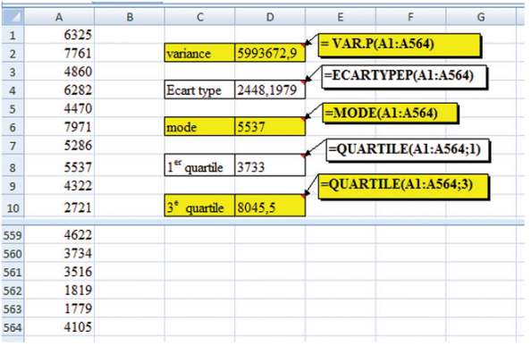Click cell containing 4470

click(x=59, y=108)
